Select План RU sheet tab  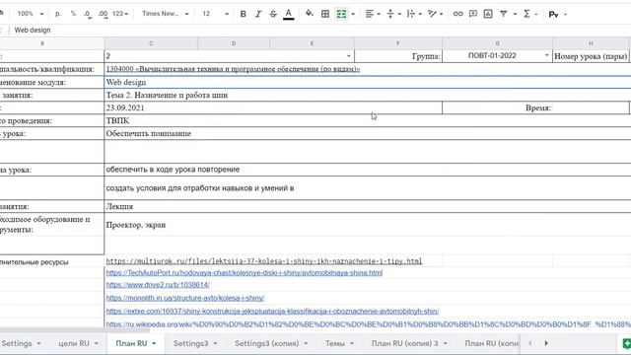pyautogui.click(x=131, y=343)
